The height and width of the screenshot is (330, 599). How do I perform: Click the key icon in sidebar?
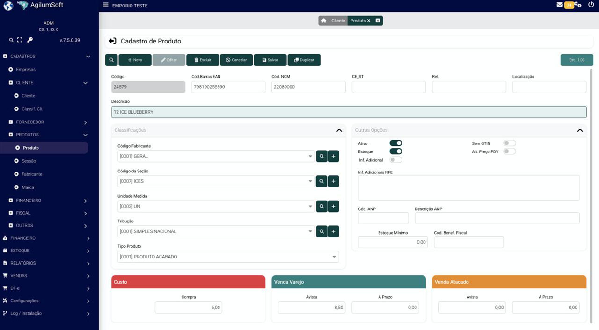click(x=30, y=40)
